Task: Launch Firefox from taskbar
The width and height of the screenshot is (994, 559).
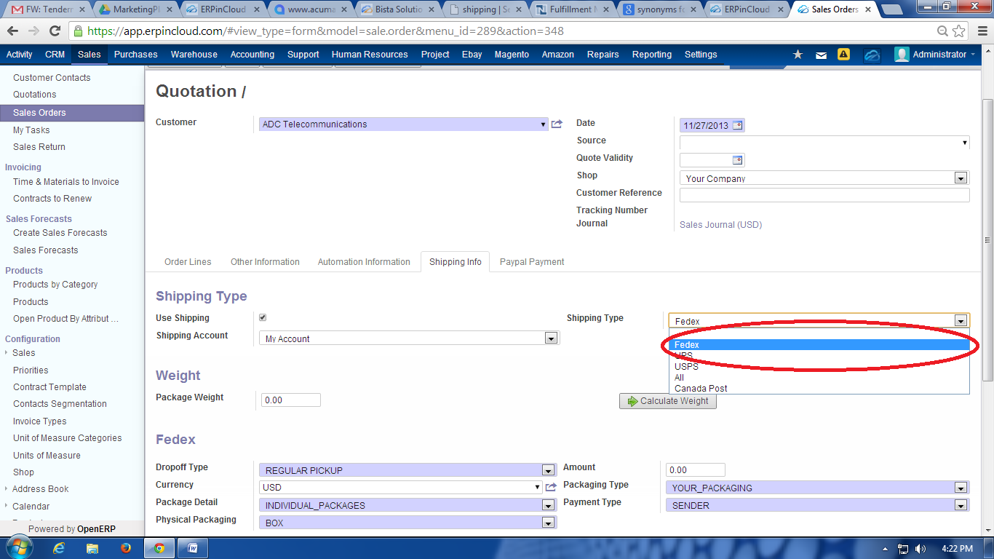Action: (x=126, y=548)
